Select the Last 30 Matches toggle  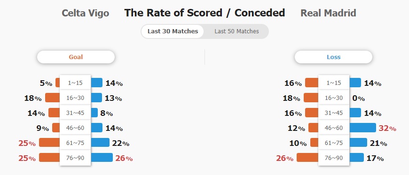(x=173, y=31)
